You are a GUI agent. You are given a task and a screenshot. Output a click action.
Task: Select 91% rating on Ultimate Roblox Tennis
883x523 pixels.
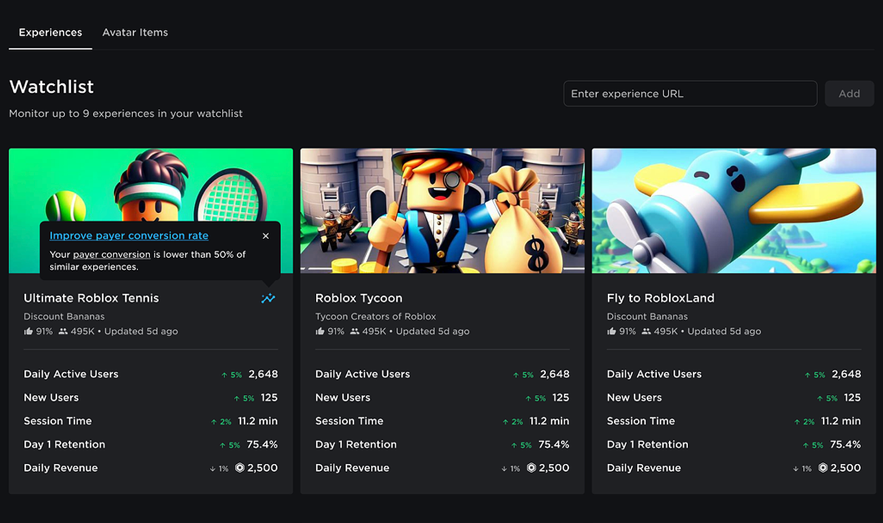44,331
